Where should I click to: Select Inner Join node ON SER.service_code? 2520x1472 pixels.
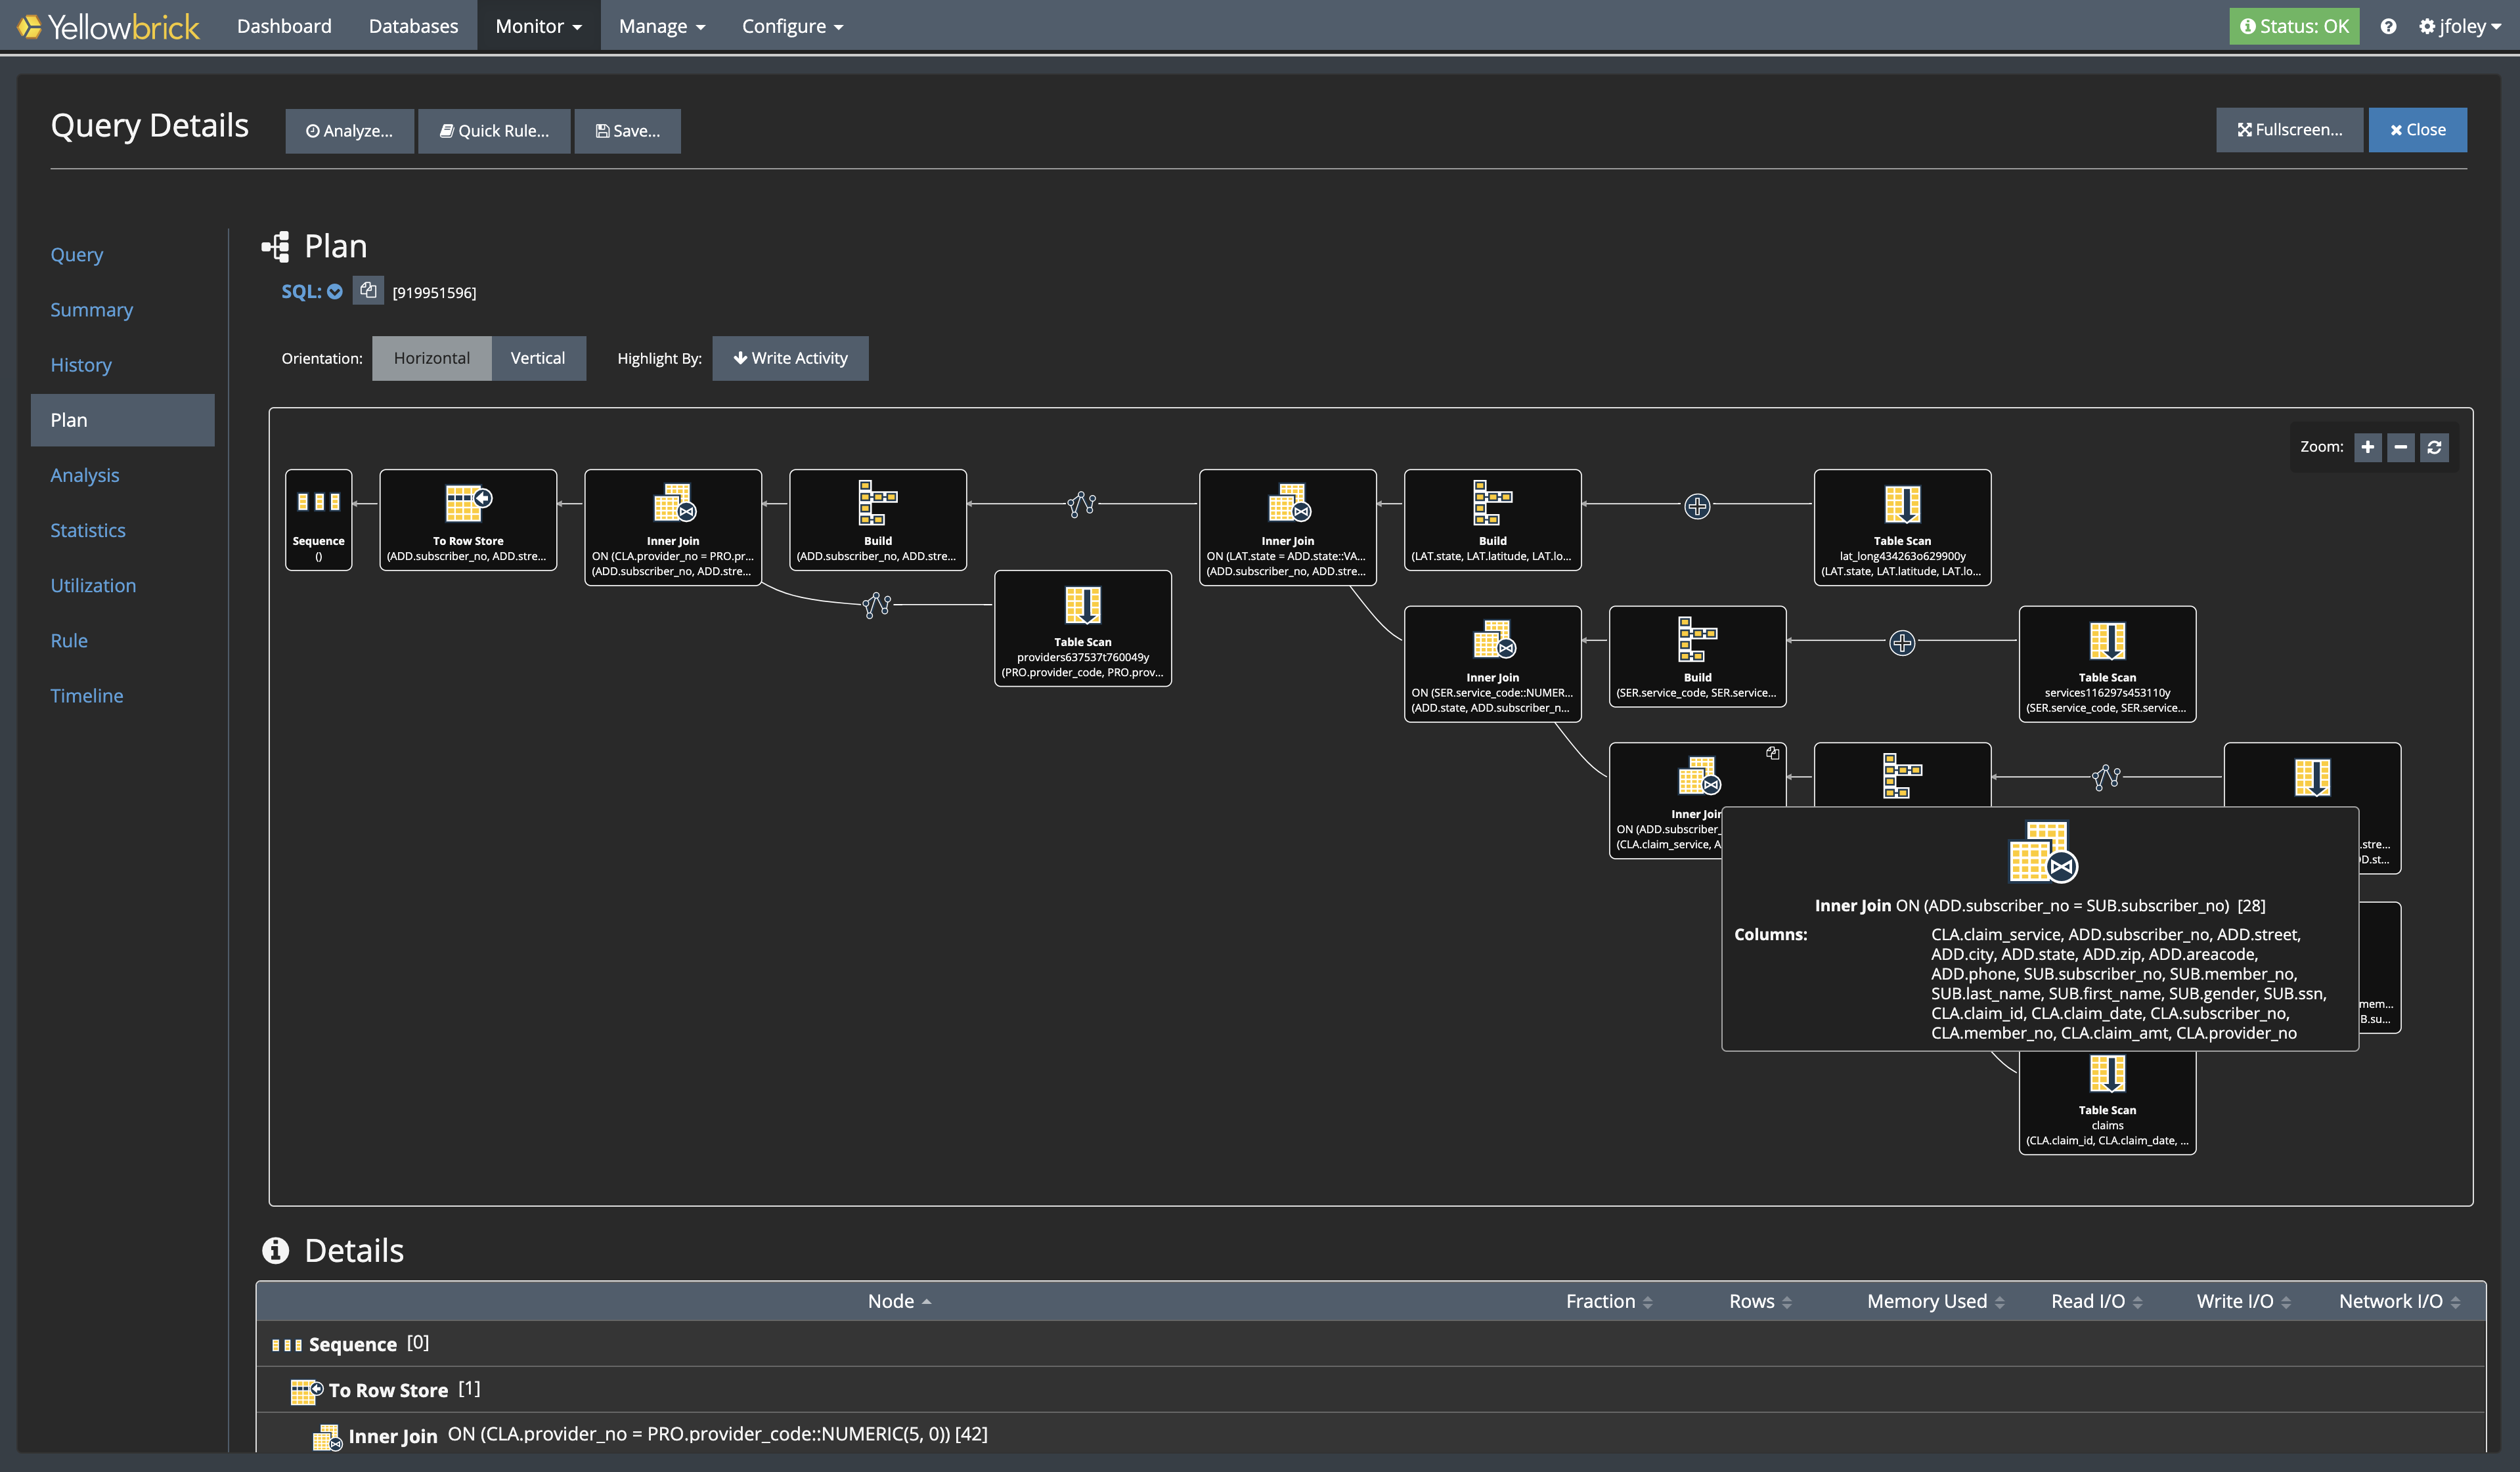(1493, 664)
